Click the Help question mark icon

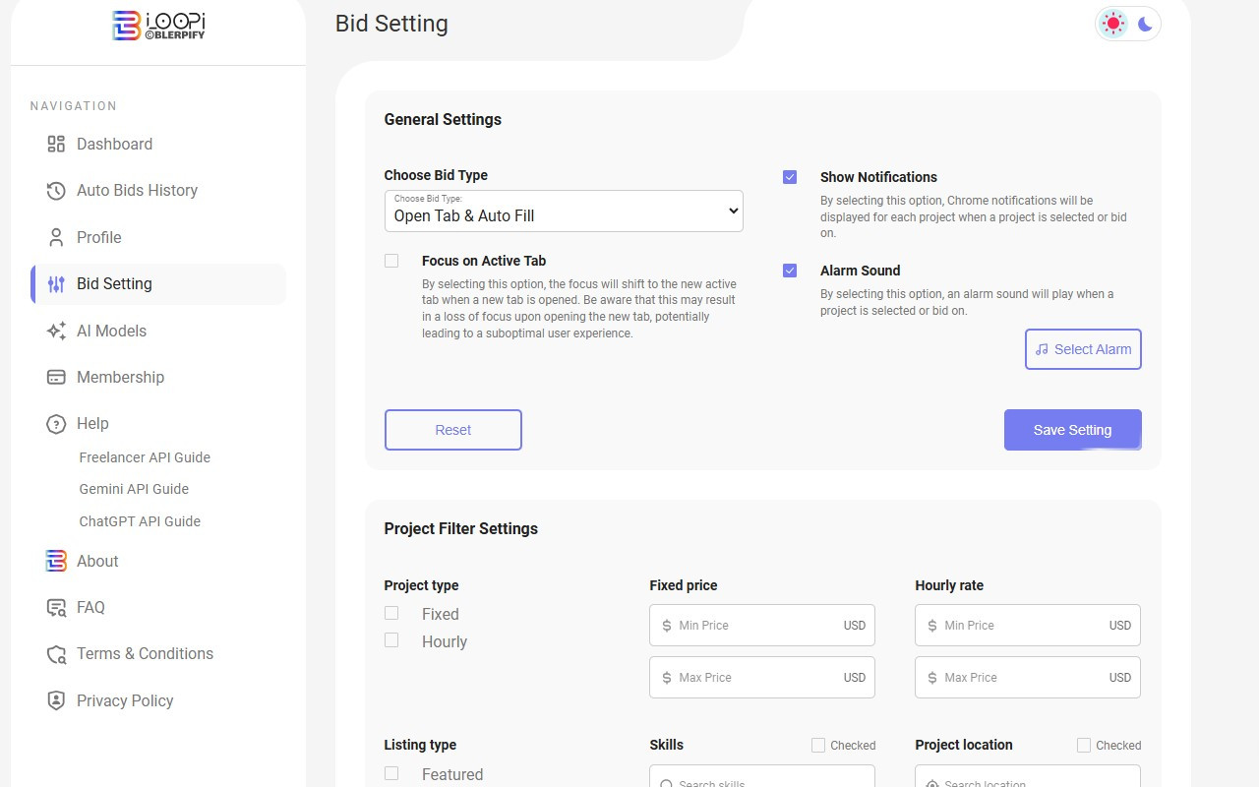[56, 424]
